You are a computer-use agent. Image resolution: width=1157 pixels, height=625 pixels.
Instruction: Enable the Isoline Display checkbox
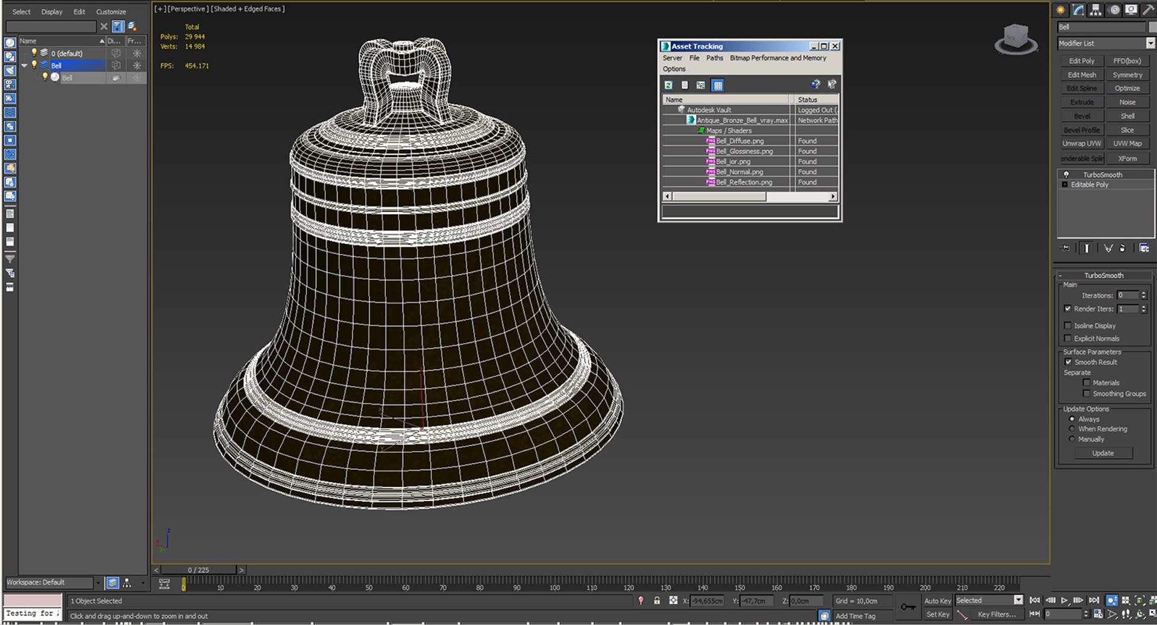click(x=1068, y=326)
